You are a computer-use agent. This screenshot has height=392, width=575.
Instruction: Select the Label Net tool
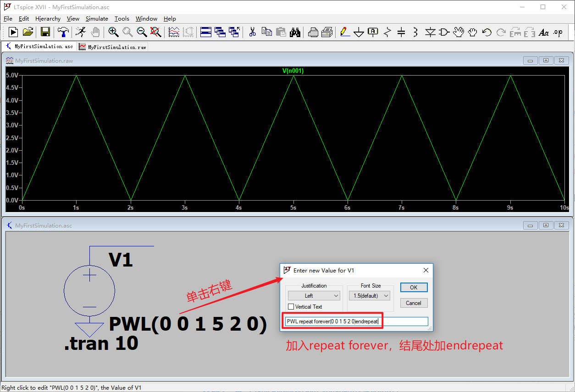(373, 32)
